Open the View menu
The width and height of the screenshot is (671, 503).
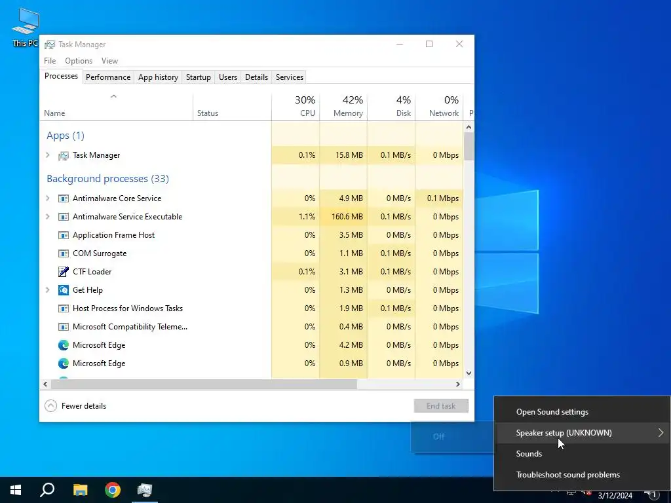[109, 61]
